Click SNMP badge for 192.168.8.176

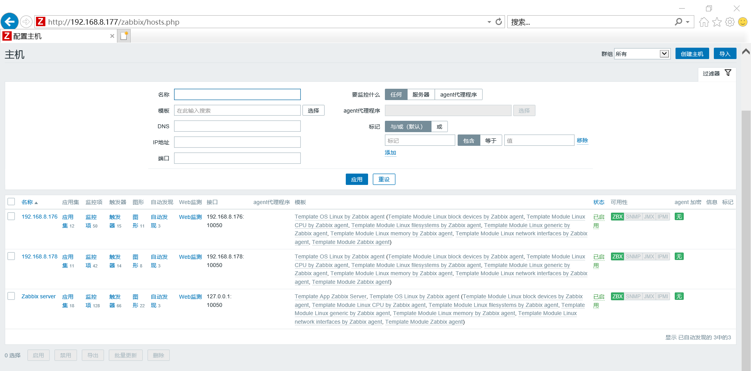point(633,217)
